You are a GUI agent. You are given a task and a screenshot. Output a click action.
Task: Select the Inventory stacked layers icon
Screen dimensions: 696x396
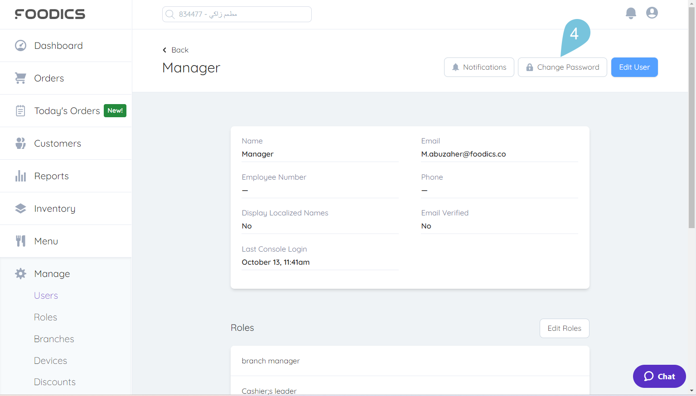20,208
